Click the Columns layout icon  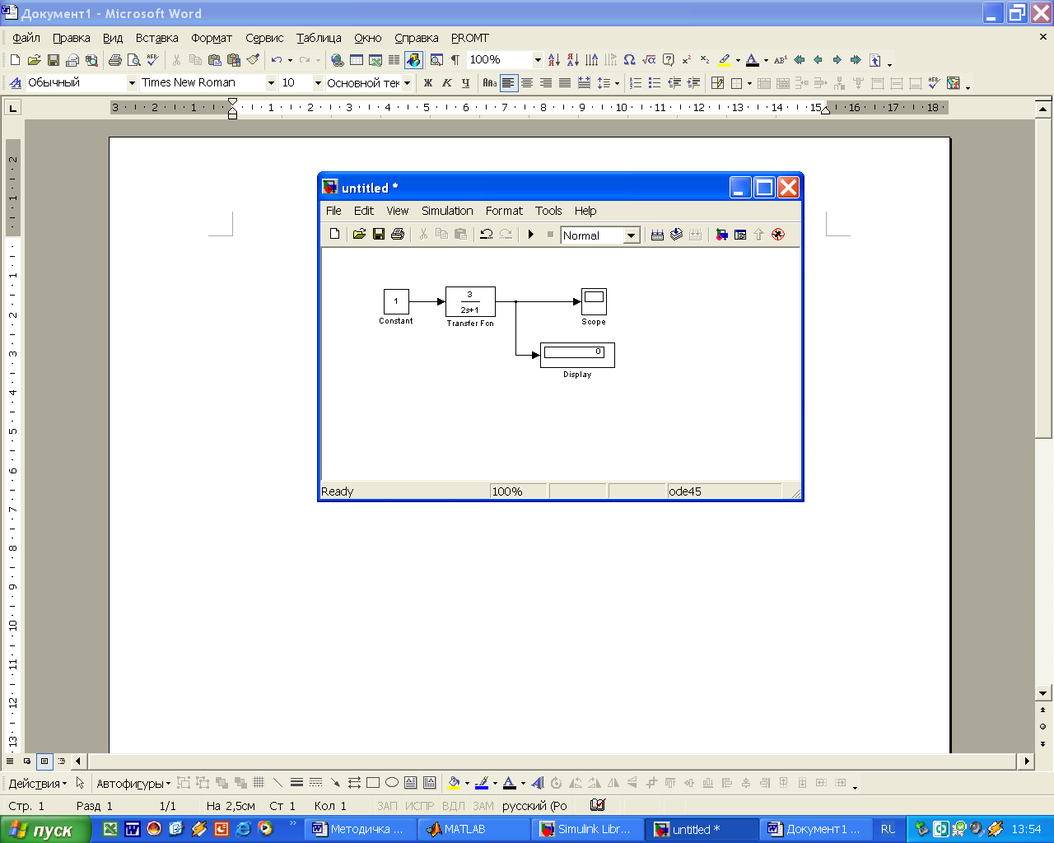pyautogui.click(x=394, y=60)
